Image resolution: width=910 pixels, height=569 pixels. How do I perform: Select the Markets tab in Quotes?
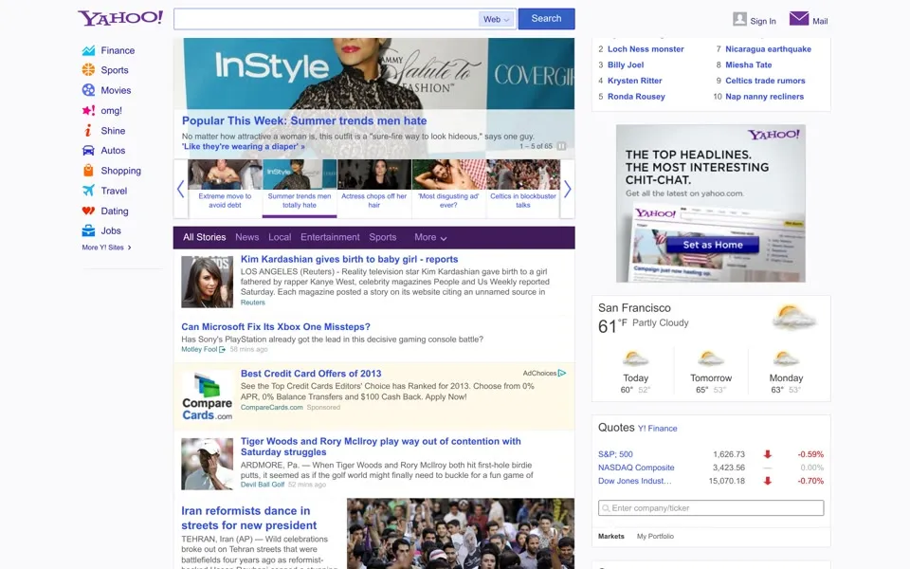(611, 537)
